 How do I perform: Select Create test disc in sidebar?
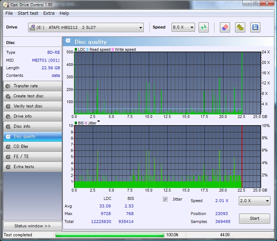point(32,96)
